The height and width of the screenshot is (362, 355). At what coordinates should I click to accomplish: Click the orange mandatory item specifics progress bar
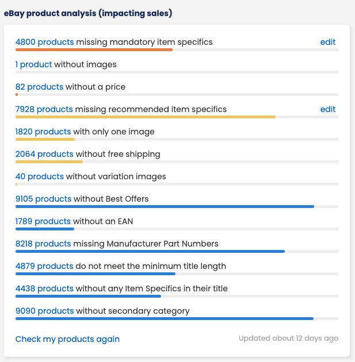[x=94, y=49]
